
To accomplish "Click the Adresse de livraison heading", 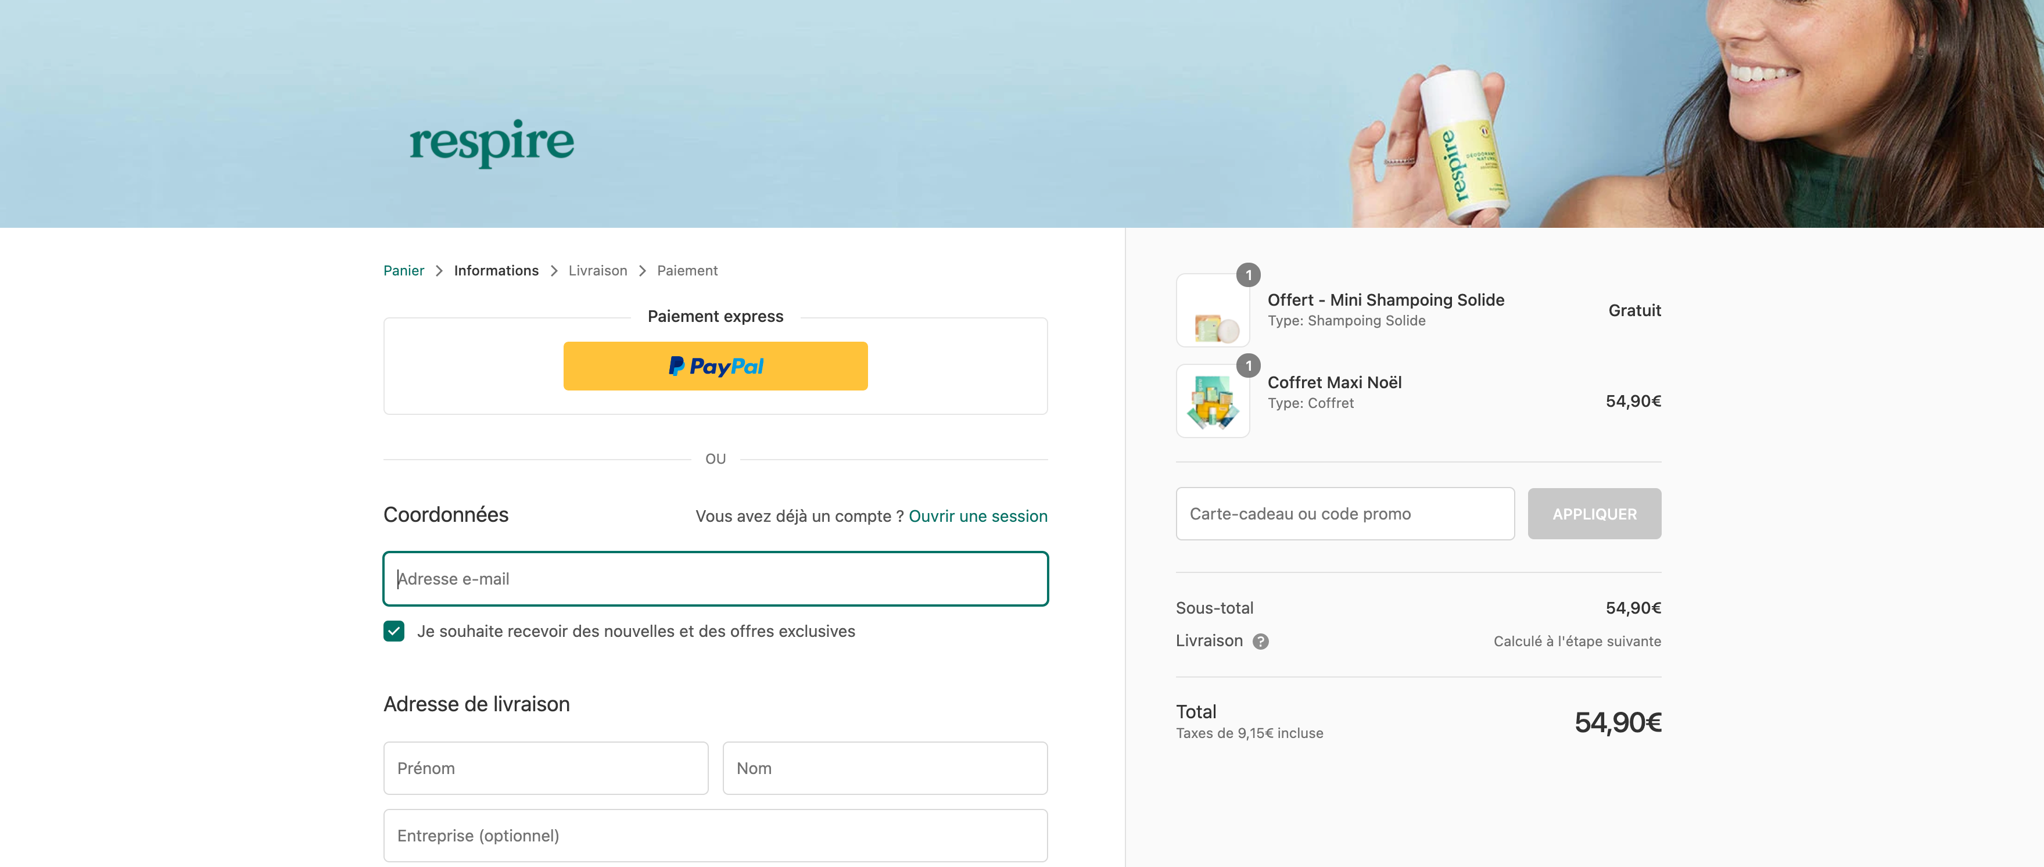I will pyautogui.click(x=476, y=704).
